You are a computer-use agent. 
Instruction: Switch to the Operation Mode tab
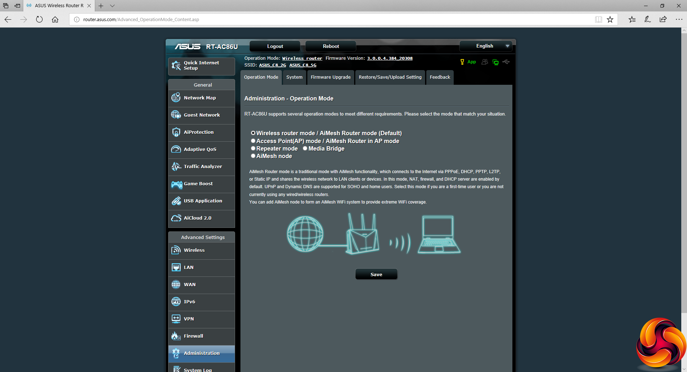click(x=261, y=77)
